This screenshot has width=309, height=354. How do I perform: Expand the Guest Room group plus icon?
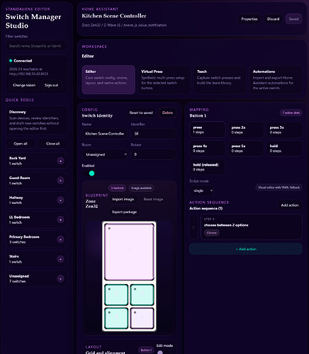tap(60, 181)
